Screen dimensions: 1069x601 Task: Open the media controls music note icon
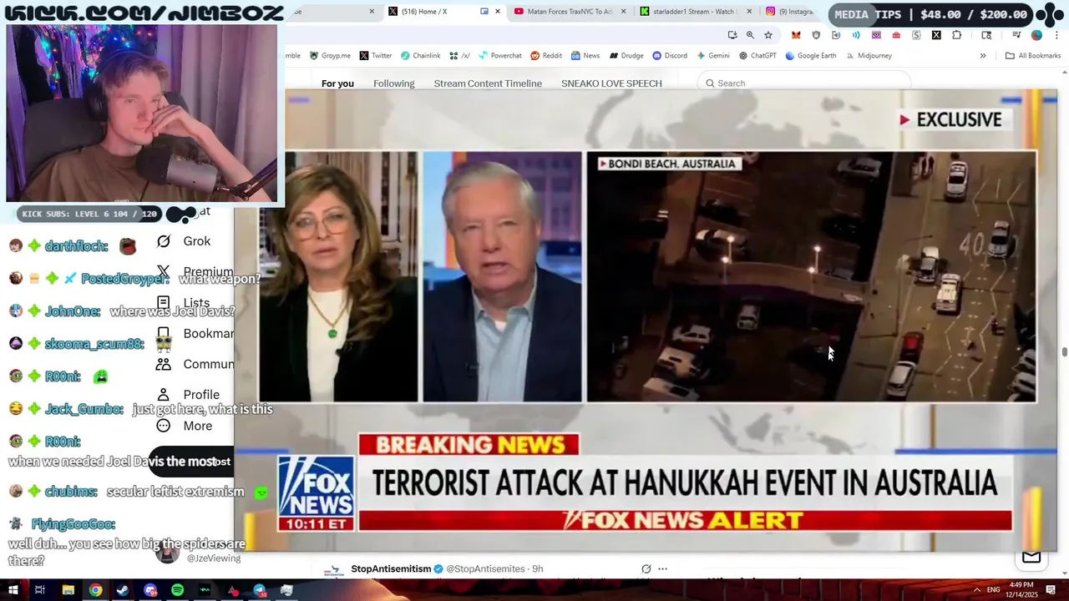coord(1016,35)
